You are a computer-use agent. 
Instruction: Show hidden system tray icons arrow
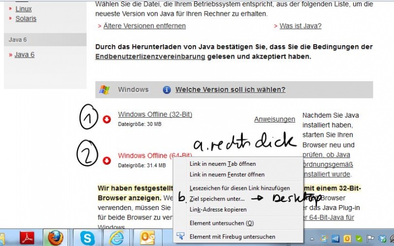[x=312, y=239]
